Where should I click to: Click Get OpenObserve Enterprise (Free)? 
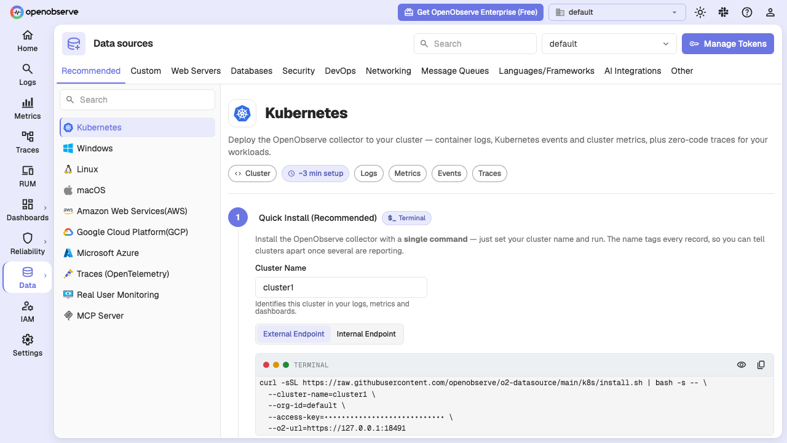coord(470,12)
